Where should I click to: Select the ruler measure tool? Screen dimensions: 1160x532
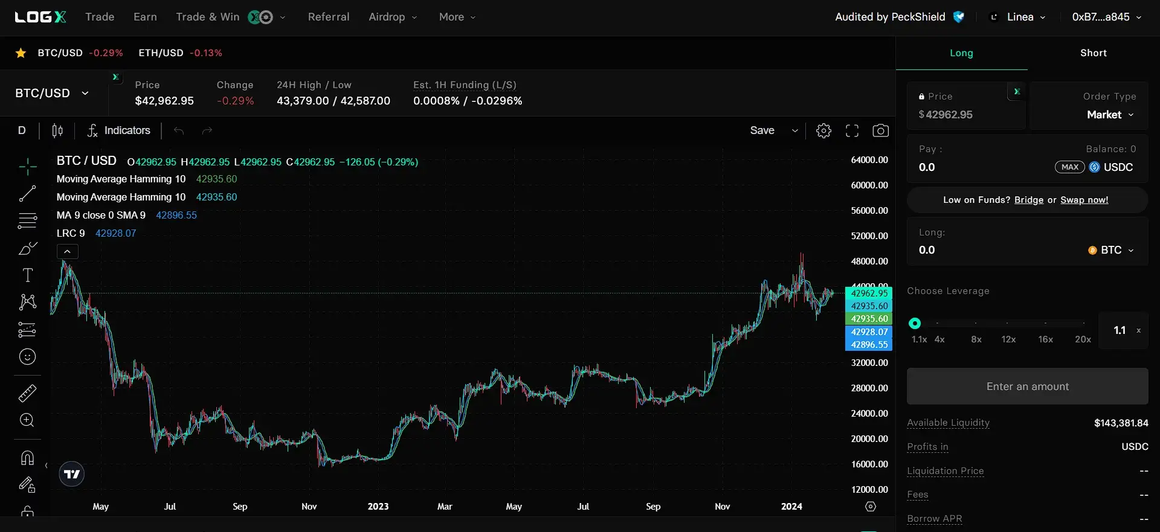[x=27, y=394]
